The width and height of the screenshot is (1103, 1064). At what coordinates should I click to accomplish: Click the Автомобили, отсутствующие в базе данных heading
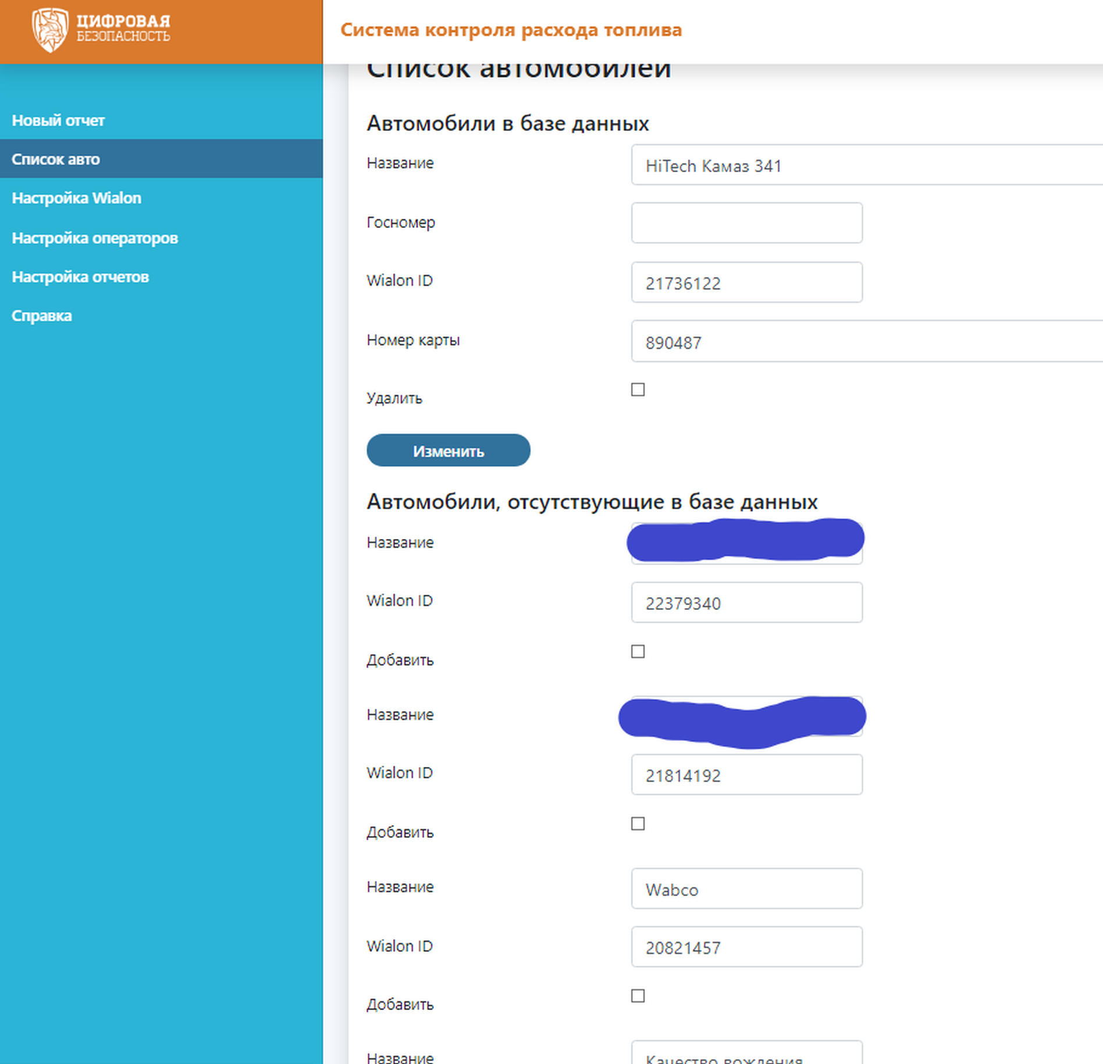592,501
